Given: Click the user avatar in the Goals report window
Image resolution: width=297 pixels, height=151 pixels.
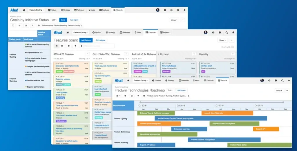Looking at the screenshot, I should tap(157, 10).
